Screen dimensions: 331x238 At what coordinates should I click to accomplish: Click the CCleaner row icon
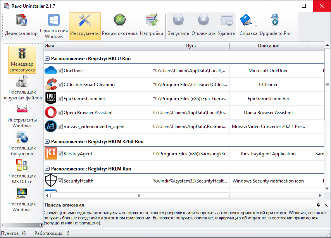tap(51, 84)
